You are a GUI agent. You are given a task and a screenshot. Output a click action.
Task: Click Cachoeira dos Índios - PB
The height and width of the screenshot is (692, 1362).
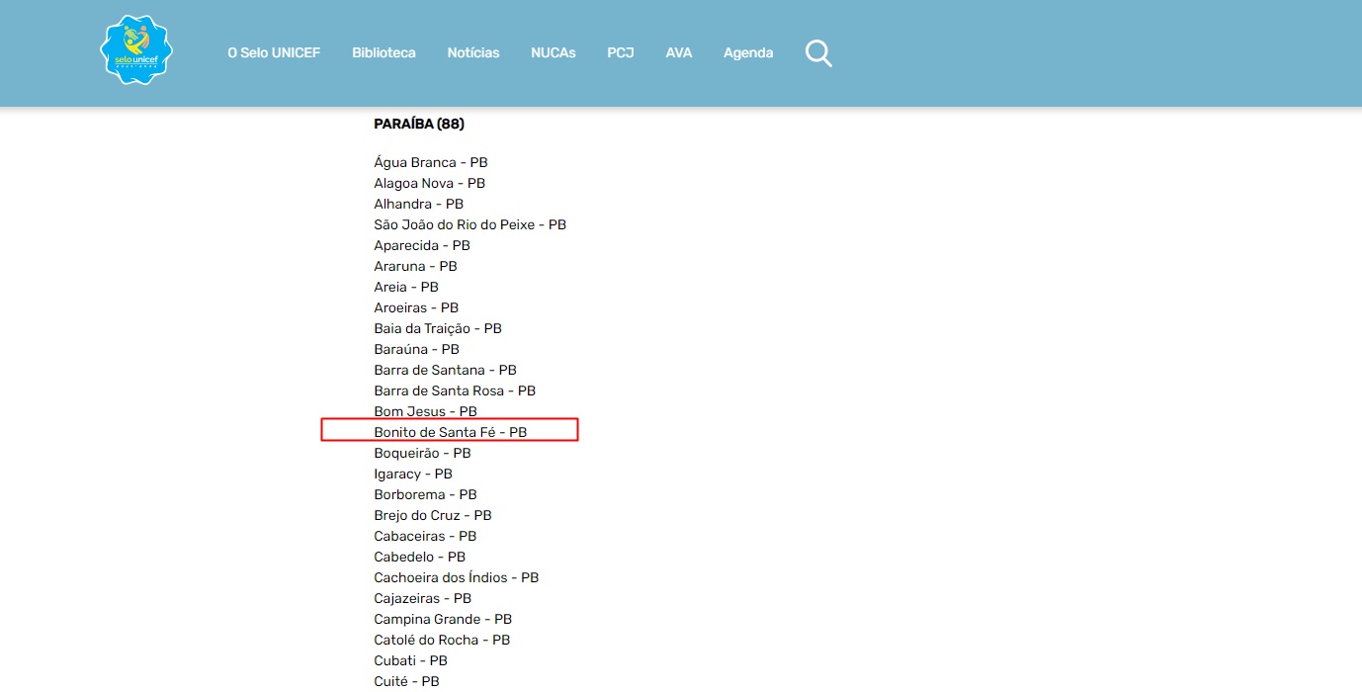(456, 578)
